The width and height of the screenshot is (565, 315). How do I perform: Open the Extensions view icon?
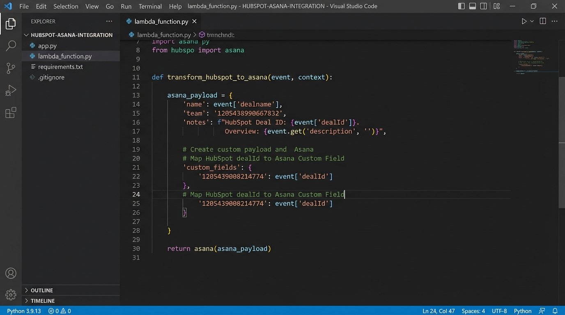point(11,112)
